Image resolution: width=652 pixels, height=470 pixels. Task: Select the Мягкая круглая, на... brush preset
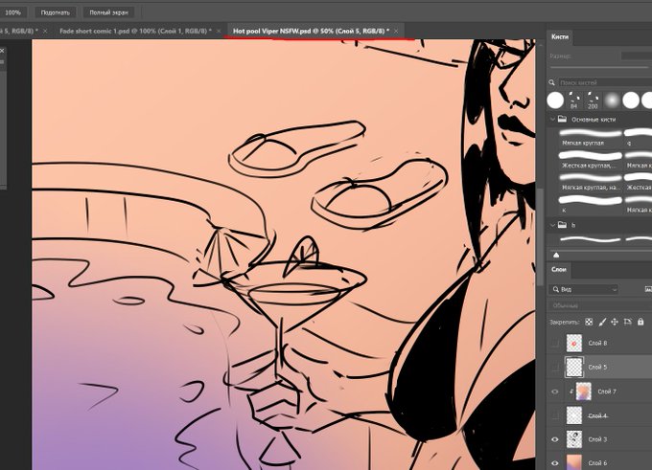click(591, 182)
